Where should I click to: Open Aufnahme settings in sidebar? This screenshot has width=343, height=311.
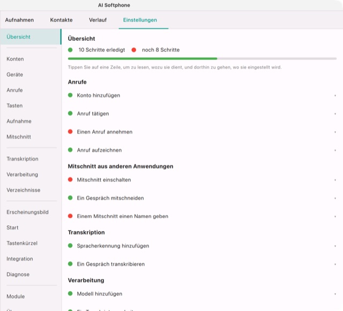click(19, 121)
